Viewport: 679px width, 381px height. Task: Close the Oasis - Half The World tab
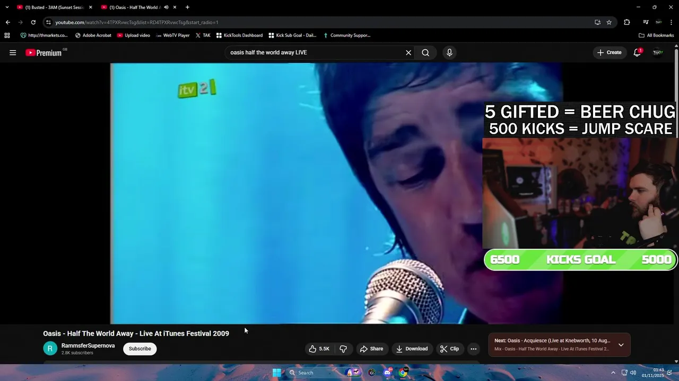pyautogui.click(x=175, y=7)
